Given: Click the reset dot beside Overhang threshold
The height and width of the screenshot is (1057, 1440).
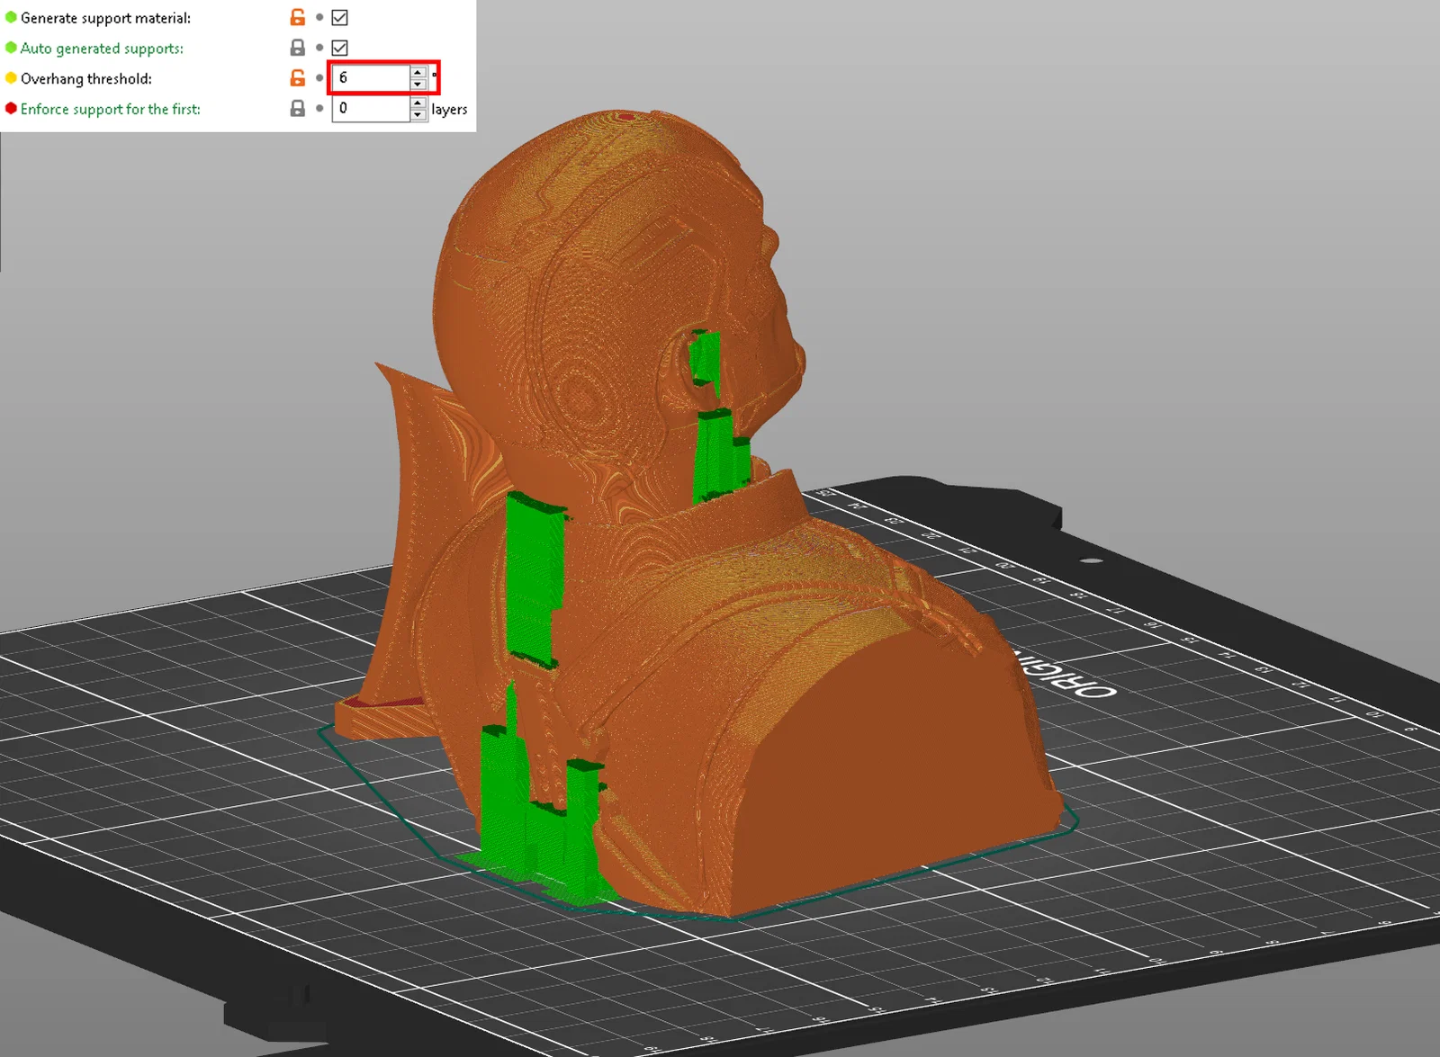Looking at the screenshot, I should (x=319, y=78).
